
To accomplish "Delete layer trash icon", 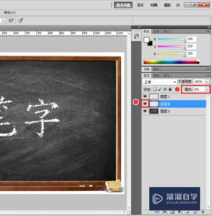I will tap(203, 212).
